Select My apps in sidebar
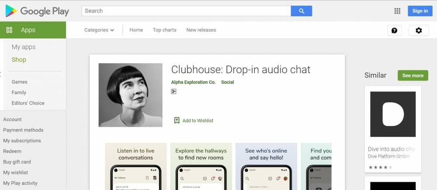Viewport: 437px width, 190px height. click(x=24, y=47)
